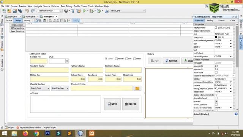Click the Clean and Build icon
243x137 pixels.
pyautogui.click(x=79, y=11)
